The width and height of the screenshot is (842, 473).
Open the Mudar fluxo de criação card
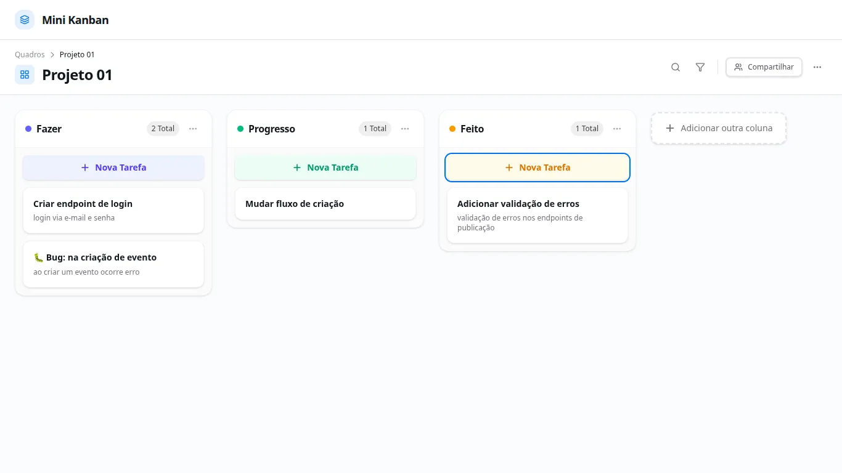[x=325, y=204]
